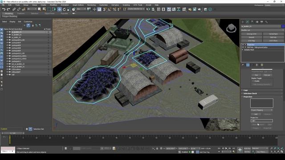Open the Help menu

coord(156,5)
